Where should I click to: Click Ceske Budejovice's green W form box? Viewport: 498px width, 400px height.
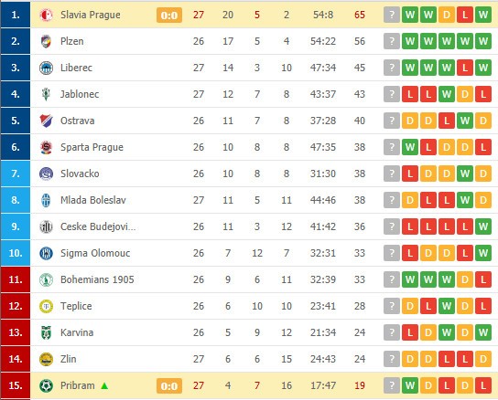(x=483, y=226)
